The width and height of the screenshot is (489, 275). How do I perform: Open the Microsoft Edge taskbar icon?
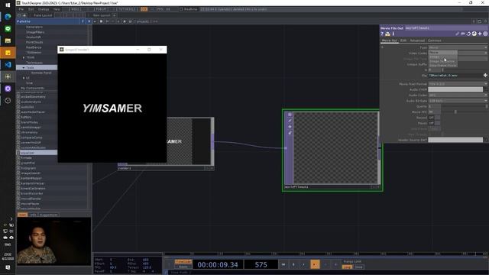pyautogui.click(x=8, y=16)
